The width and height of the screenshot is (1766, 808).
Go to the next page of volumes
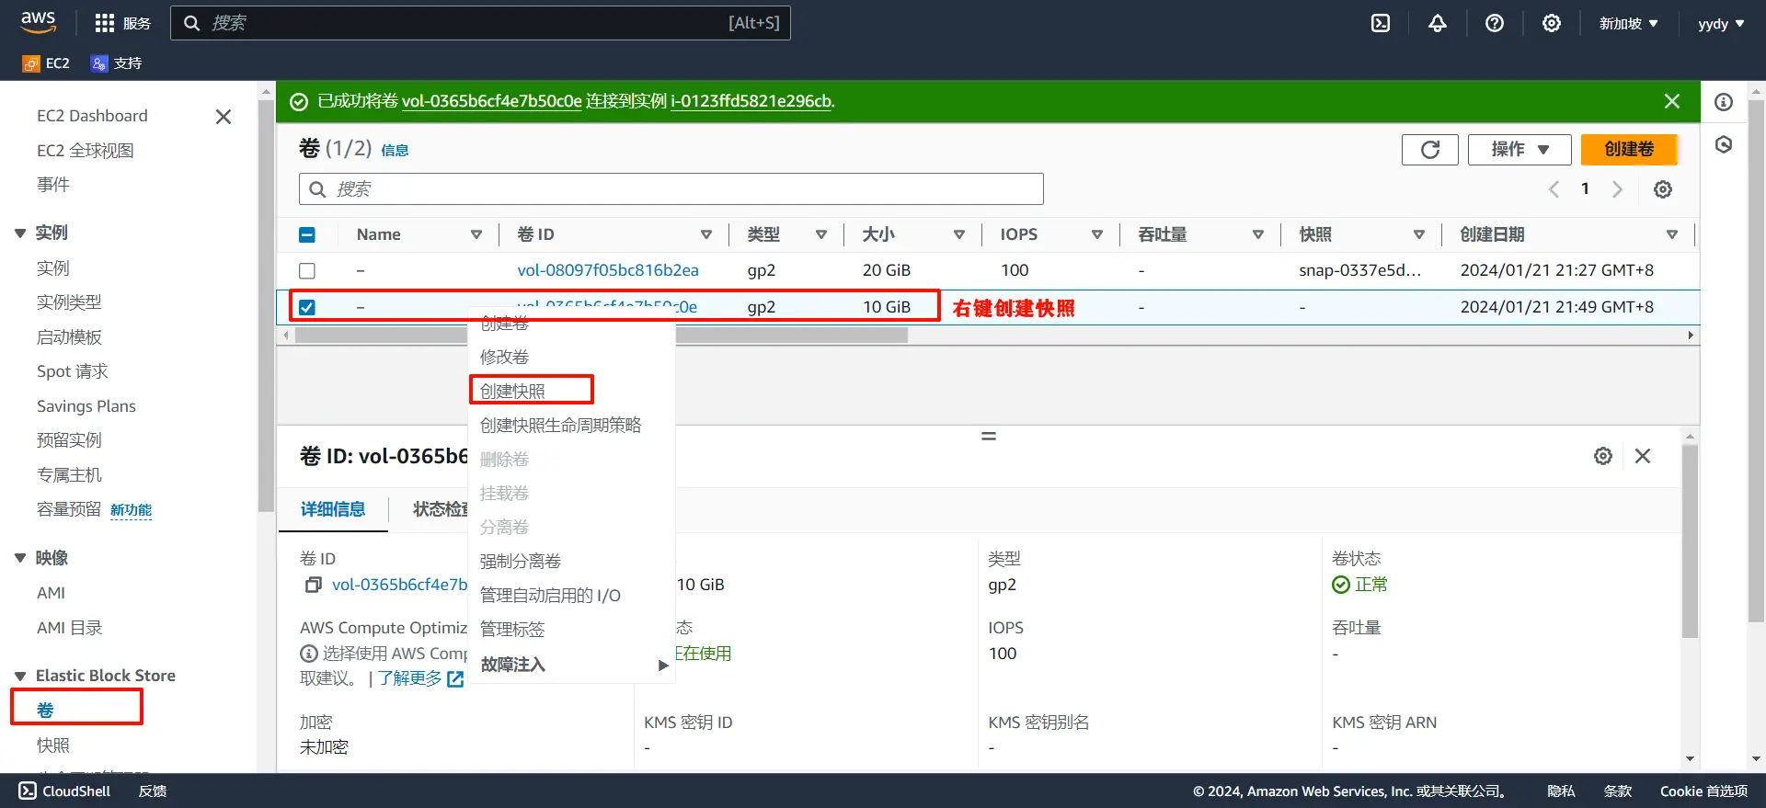click(x=1617, y=189)
